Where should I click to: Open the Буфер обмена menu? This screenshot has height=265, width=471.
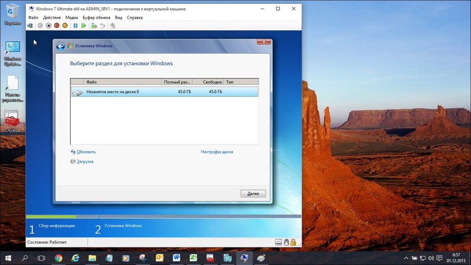(x=96, y=18)
